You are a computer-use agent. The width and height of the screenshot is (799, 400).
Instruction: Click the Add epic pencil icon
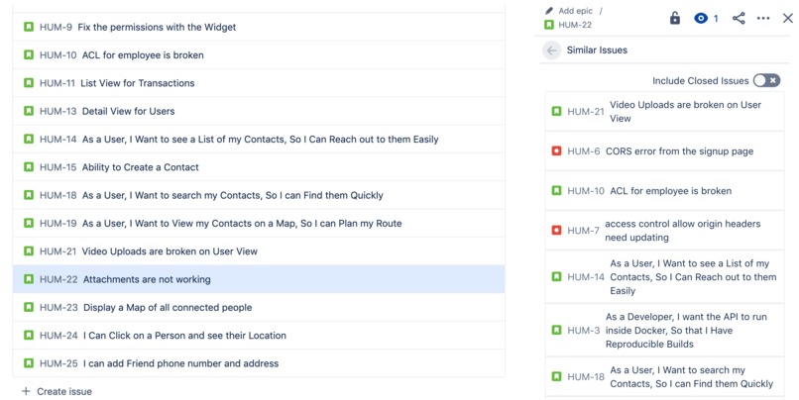[550, 11]
